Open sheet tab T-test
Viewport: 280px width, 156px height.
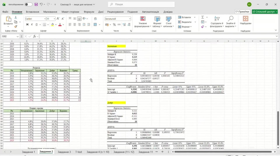click(x=79, y=152)
